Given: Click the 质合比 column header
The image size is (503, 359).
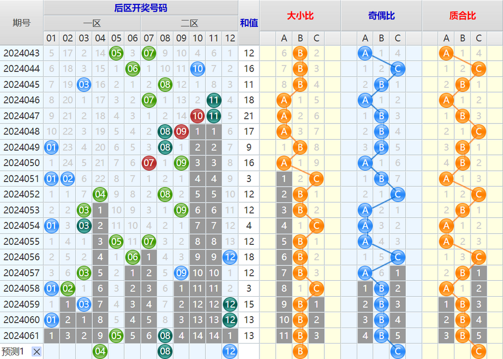Looking at the screenshot, I should point(463,16).
